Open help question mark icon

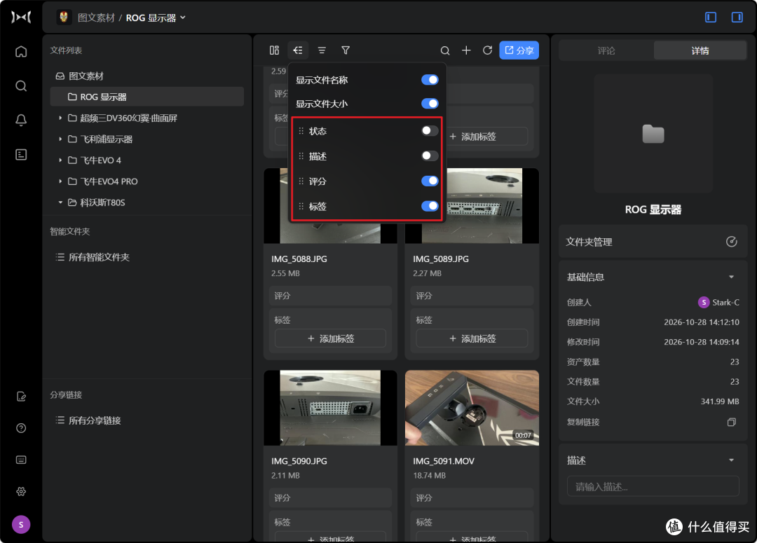click(x=21, y=428)
